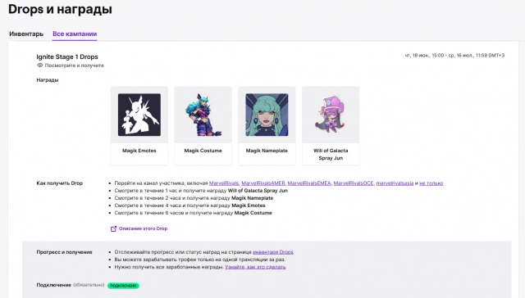Click the Magik Emotes caption
This screenshot has width=525, height=298.
coord(139,151)
